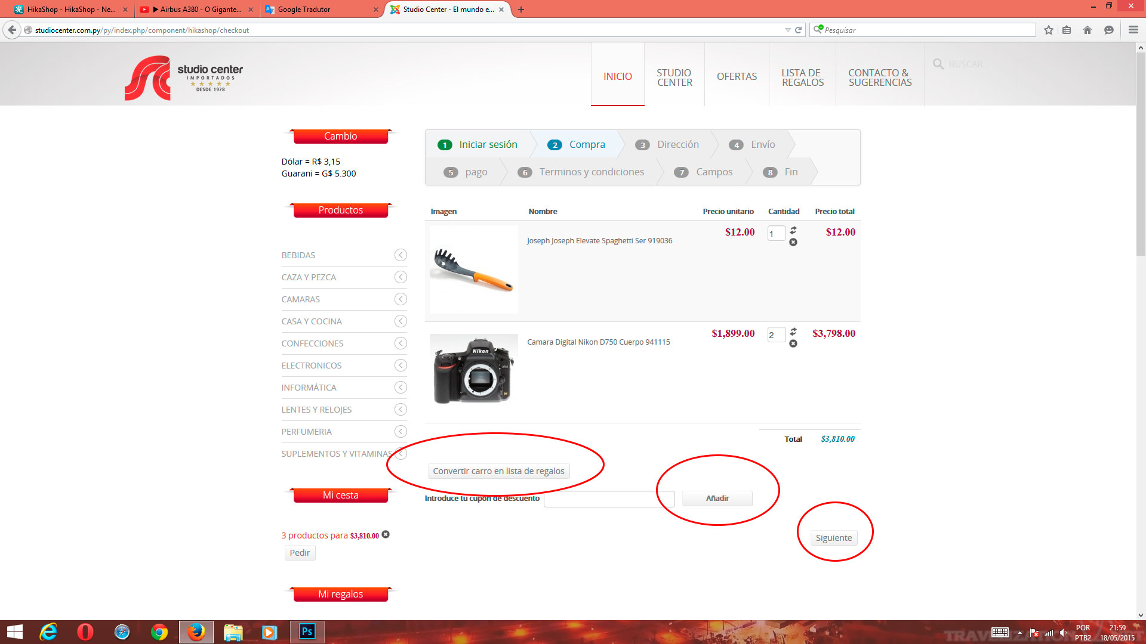This screenshot has height=644, width=1146.
Task: Open the OFERTAS menu item
Action: pyautogui.click(x=737, y=76)
